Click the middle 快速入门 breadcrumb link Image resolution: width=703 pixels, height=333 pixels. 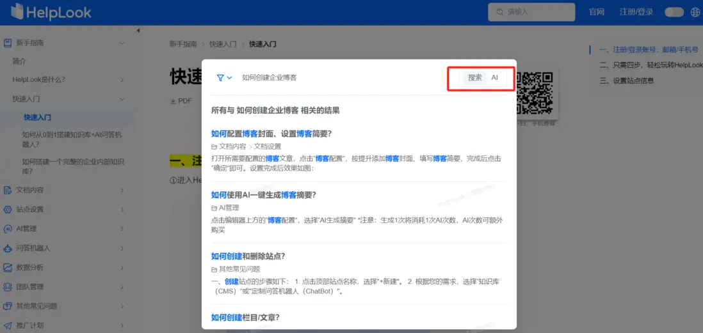[223, 44]
